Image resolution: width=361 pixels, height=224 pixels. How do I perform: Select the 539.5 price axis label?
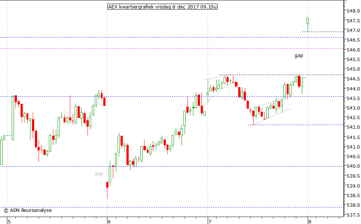point(353,176)
